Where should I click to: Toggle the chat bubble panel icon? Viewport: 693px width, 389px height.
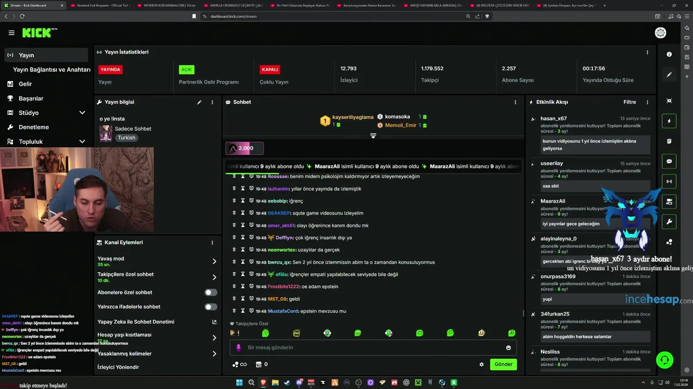point(669,161)
